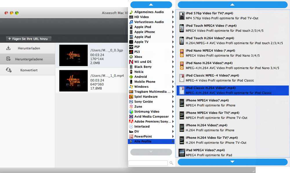The height and width of the screenshot is (173, 290).
Task: Expand the Allgemeines Audio submenu arrow
Action: point(173,12)
